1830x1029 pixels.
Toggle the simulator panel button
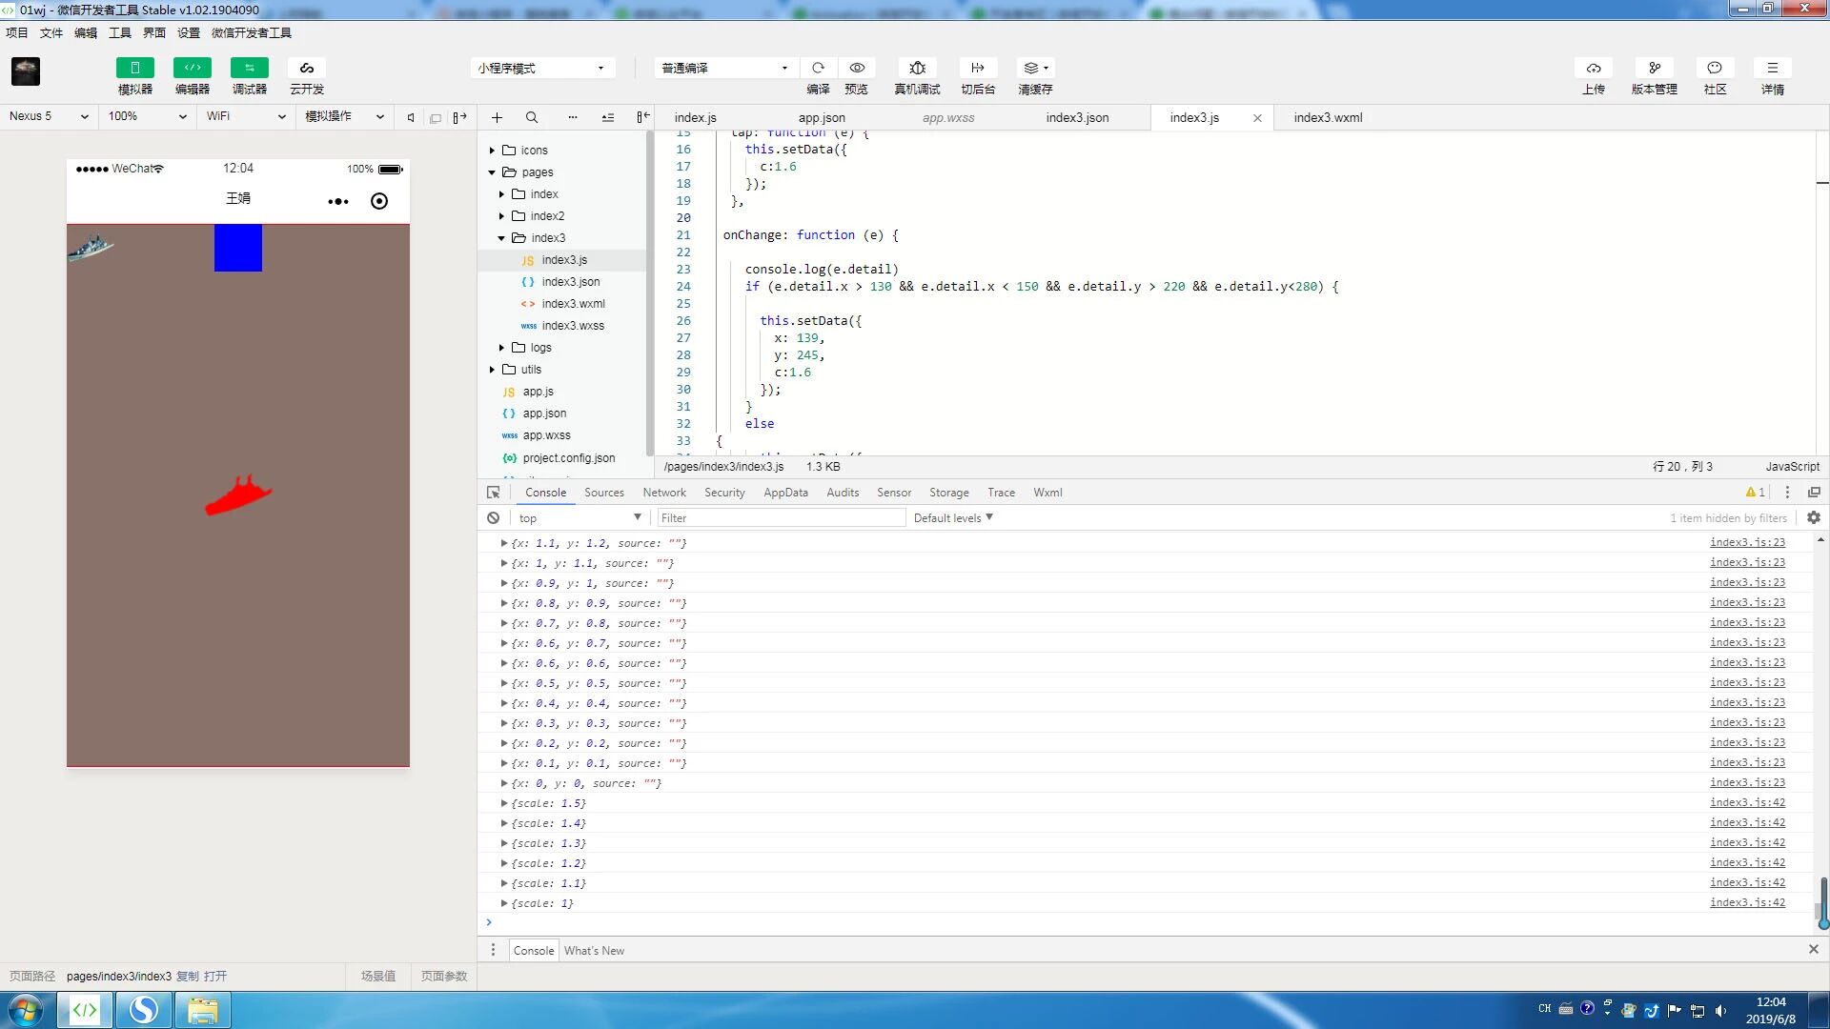coord(135,68)
